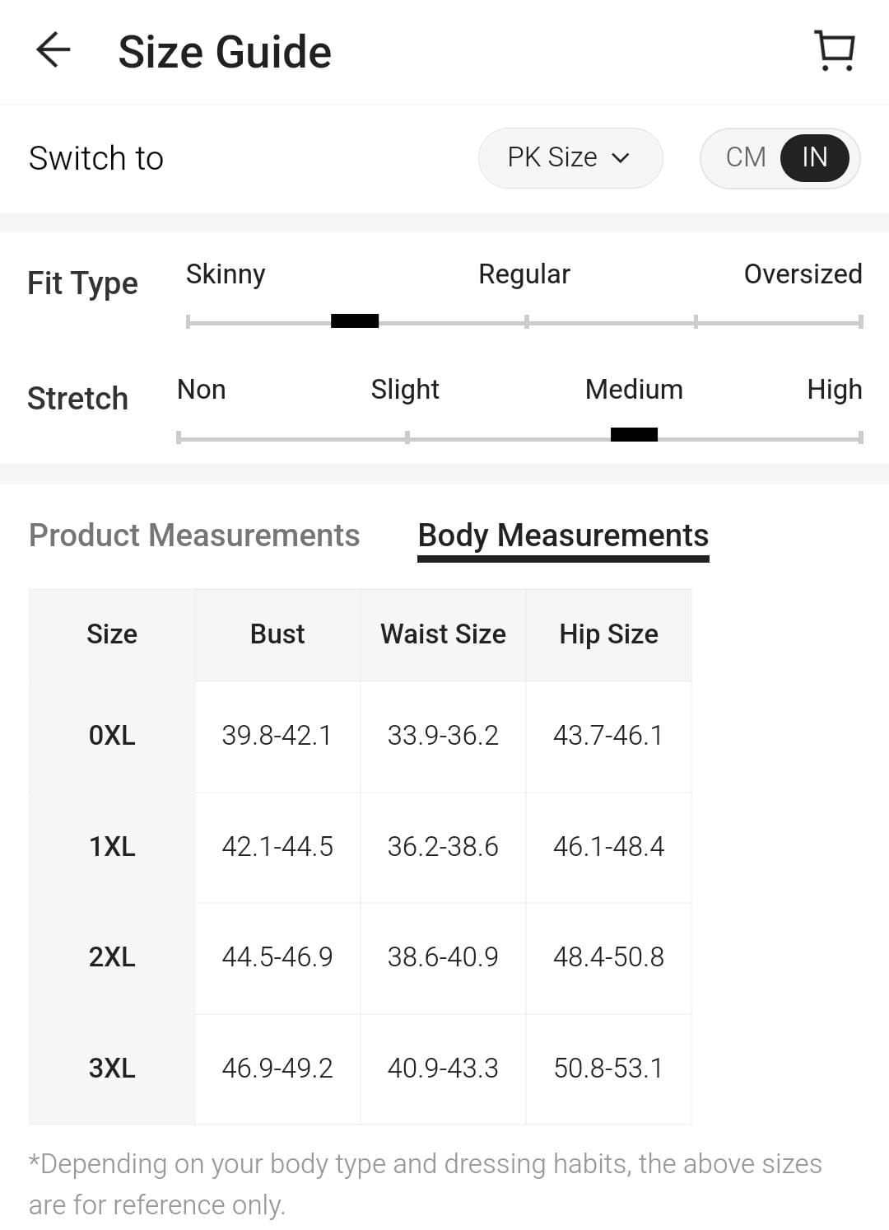The image size is (889, 1230).
Task: Click the Size Guide page title
Action: click(225, 52)
